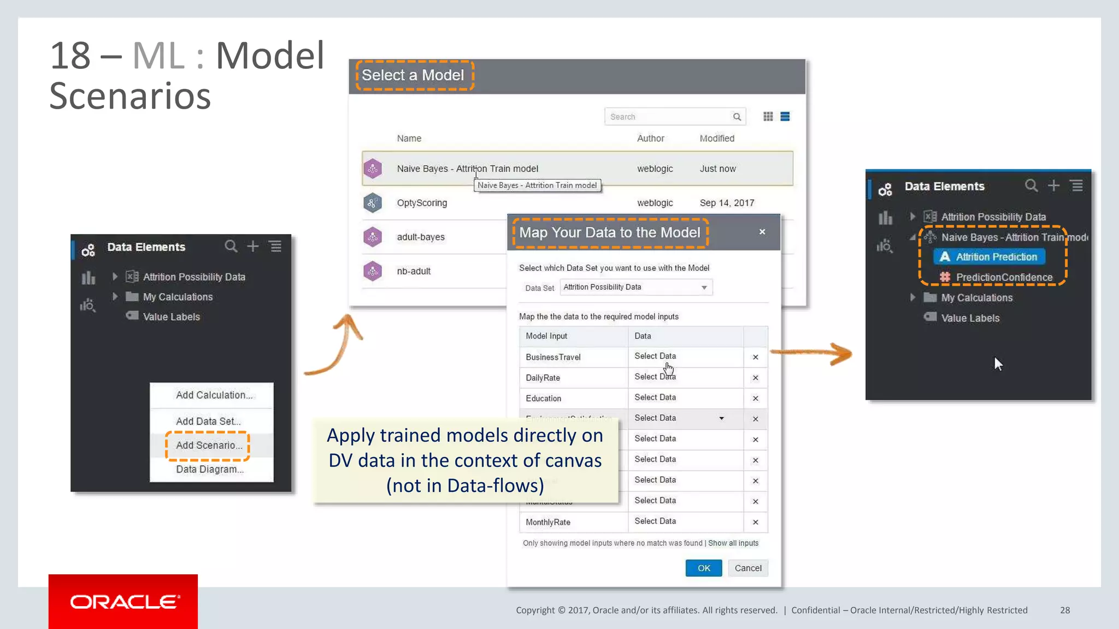Screen dimensions: 1119x629
Task: Click Show all inputs link
Action: pos(733,543)
